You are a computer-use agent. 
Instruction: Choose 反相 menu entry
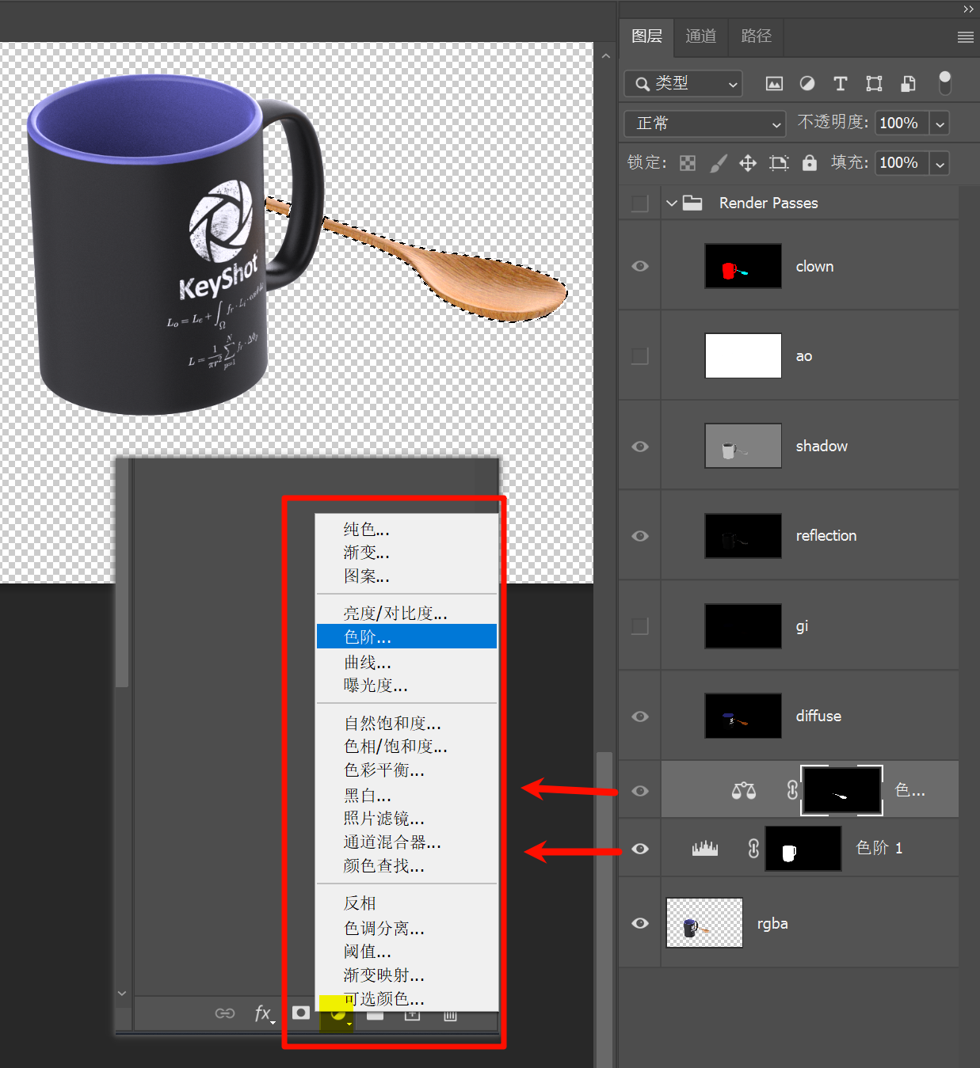coord(406,903)
